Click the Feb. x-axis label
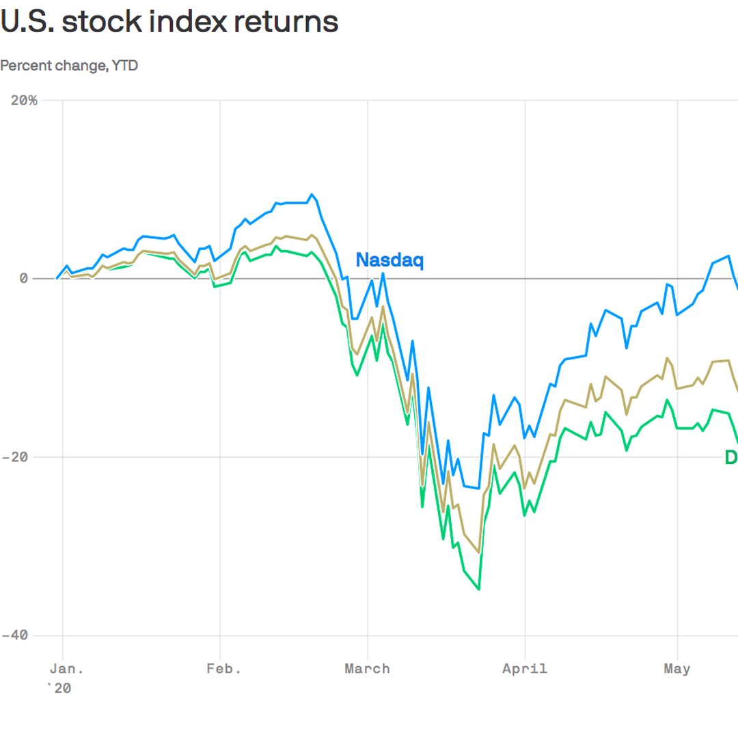The image size is (738, 738). pos(223,669)
